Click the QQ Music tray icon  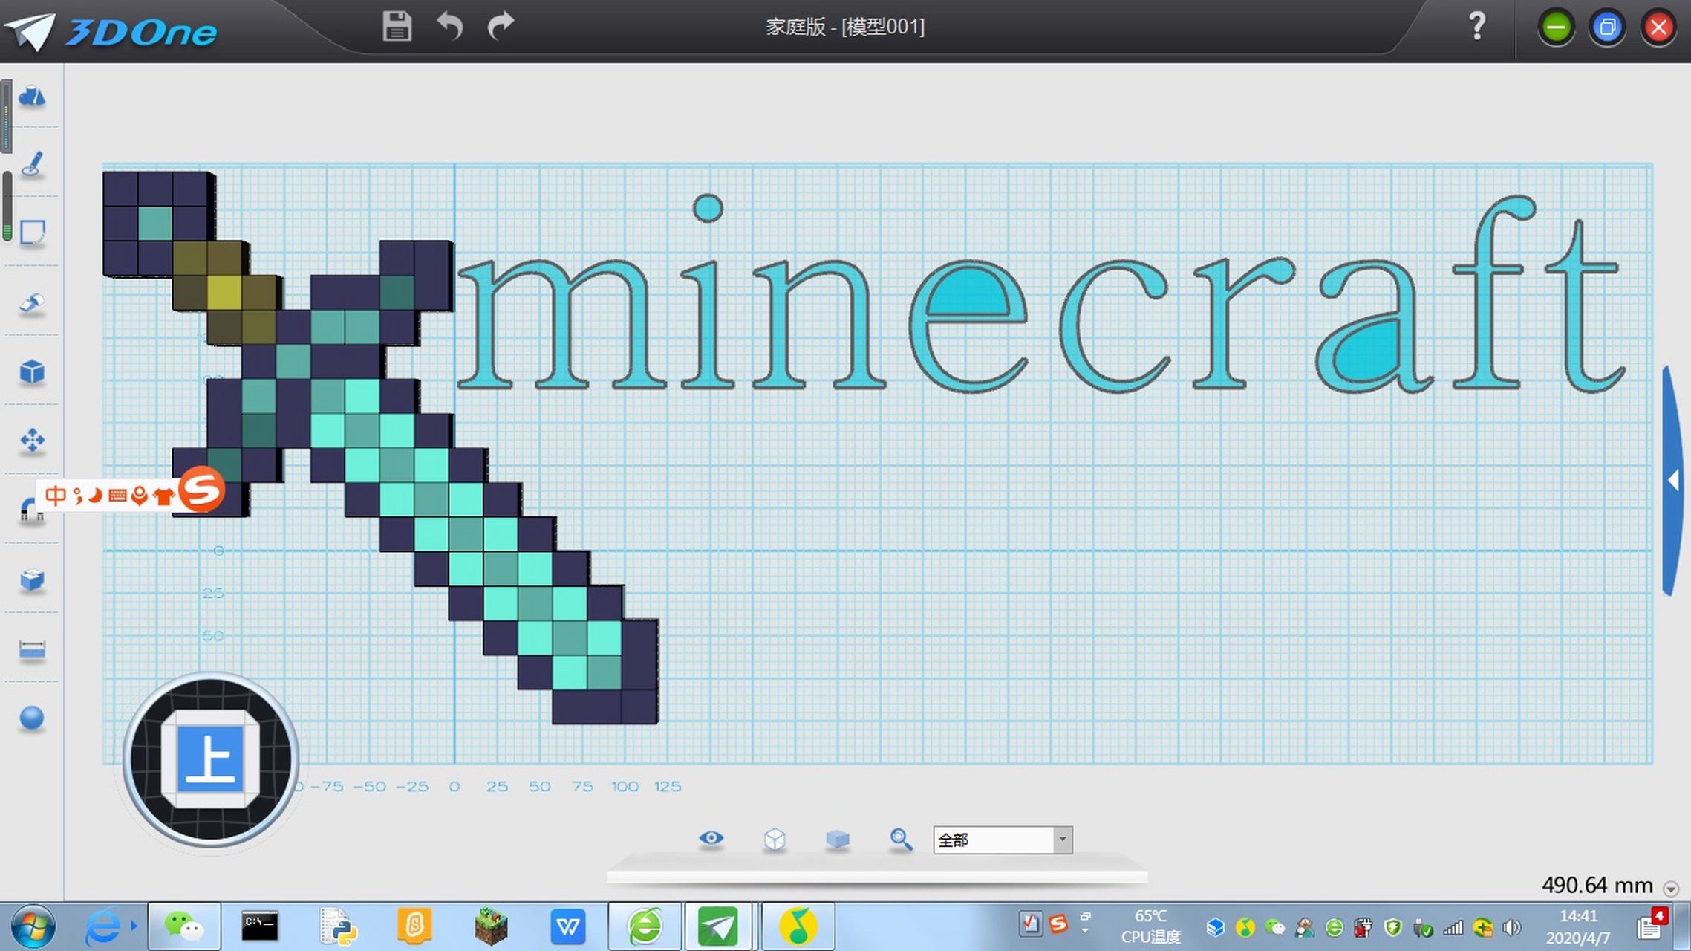pos(1245,927)
